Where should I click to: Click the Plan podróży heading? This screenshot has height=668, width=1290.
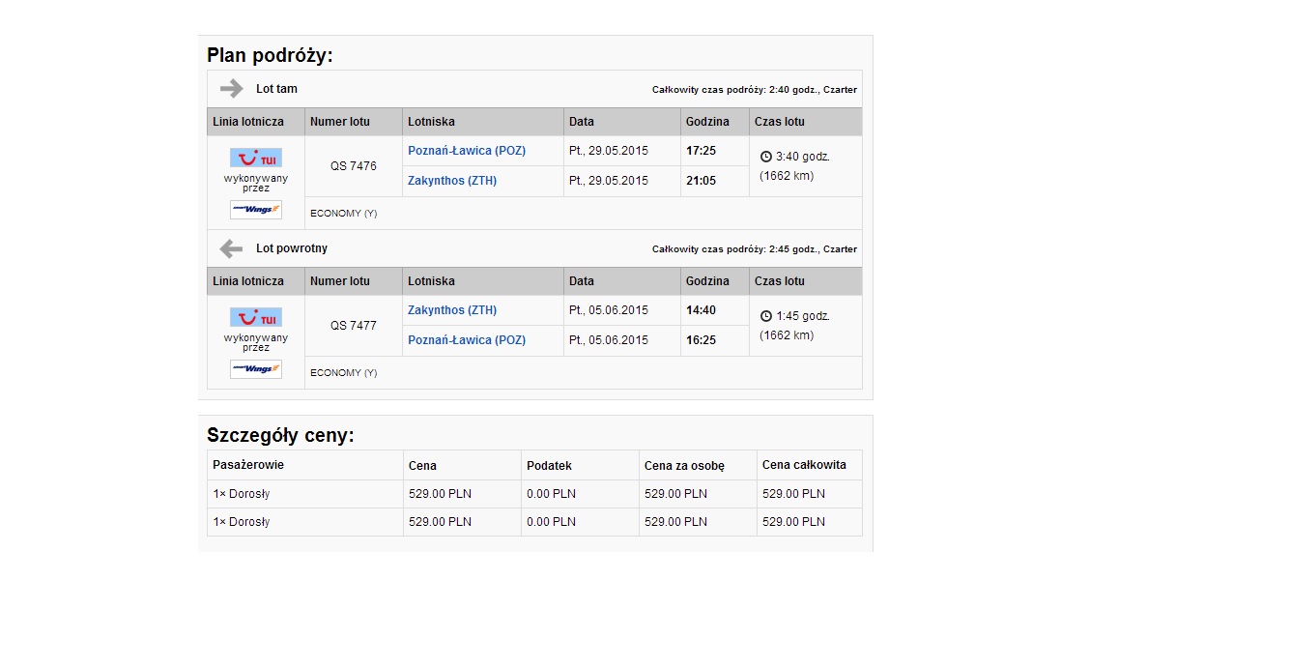click(x=270, y=56)
